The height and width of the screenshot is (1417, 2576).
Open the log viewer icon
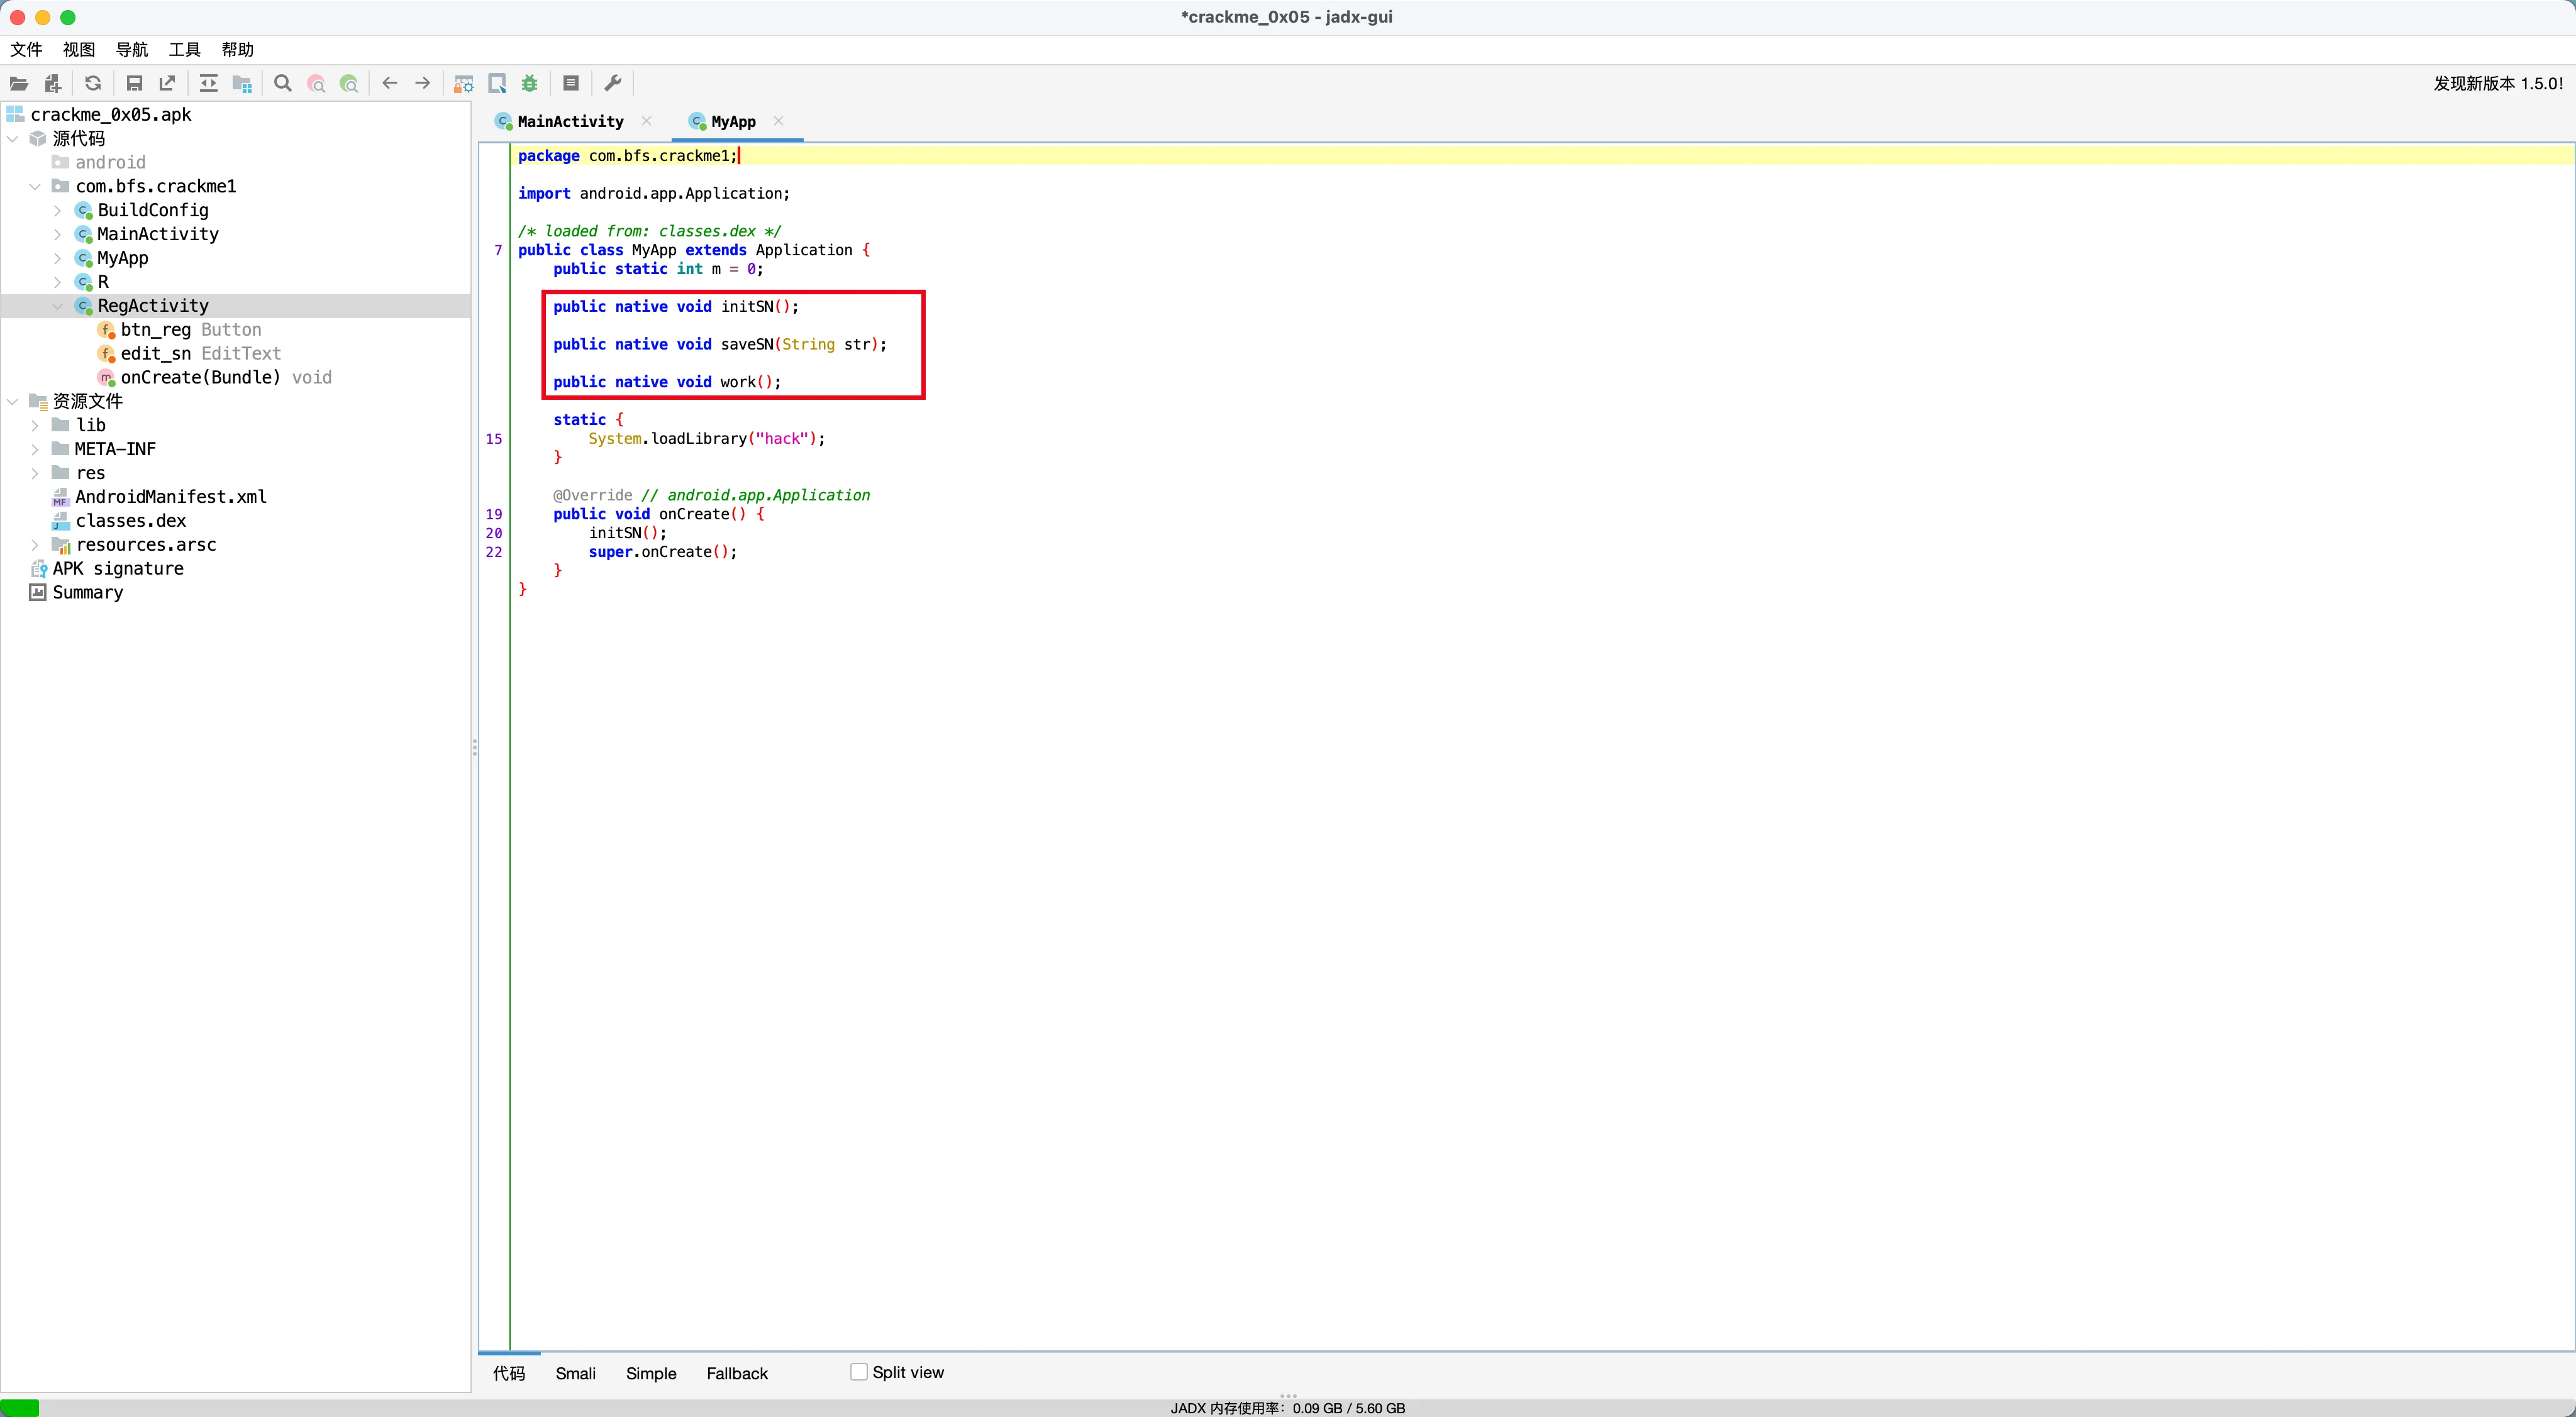click(x=571, y=84)
